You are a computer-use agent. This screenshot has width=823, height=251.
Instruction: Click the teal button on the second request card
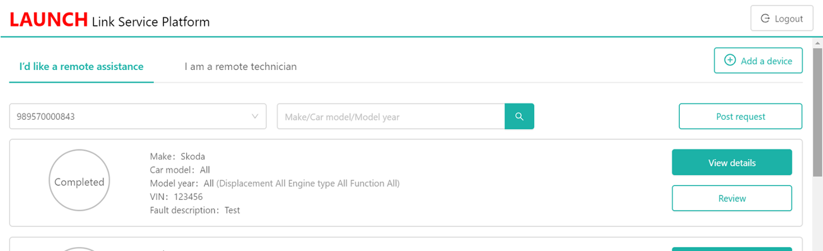(x=731, y=249)
